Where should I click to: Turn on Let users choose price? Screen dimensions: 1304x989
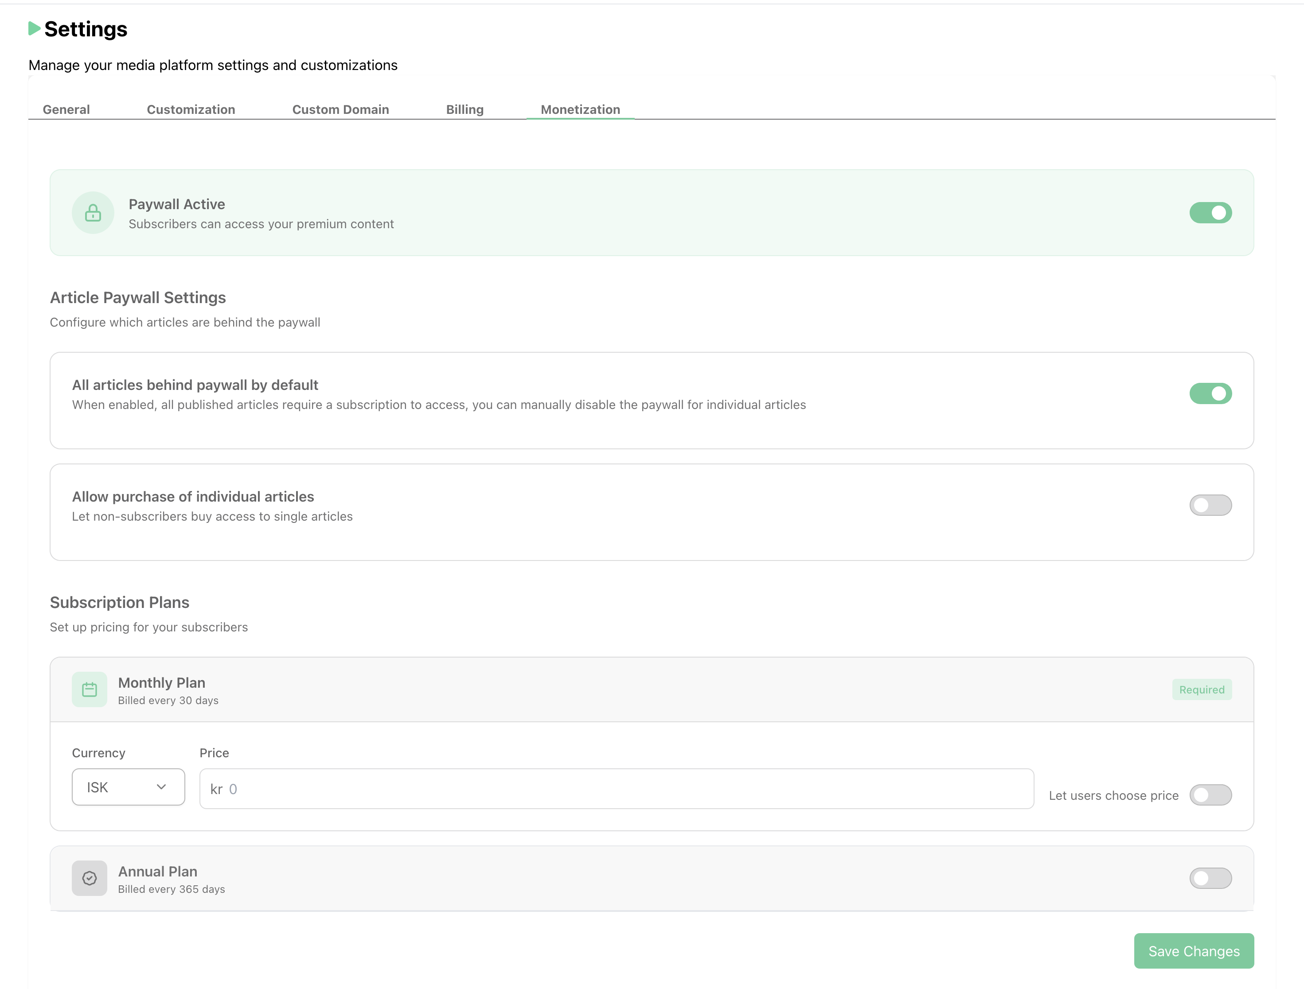pyautogui.click(x=1210, y=795)
